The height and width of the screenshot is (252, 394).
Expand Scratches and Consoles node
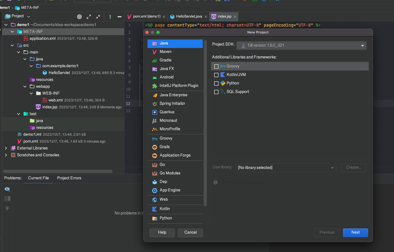pyautogui.click(x=6, y=155)
